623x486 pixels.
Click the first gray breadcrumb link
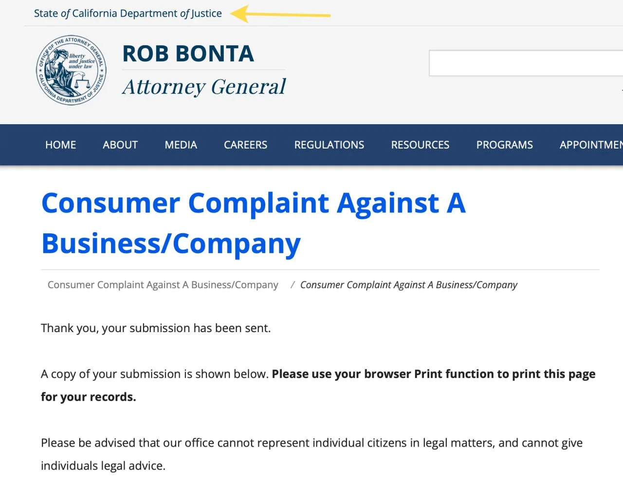click(163, 285)
